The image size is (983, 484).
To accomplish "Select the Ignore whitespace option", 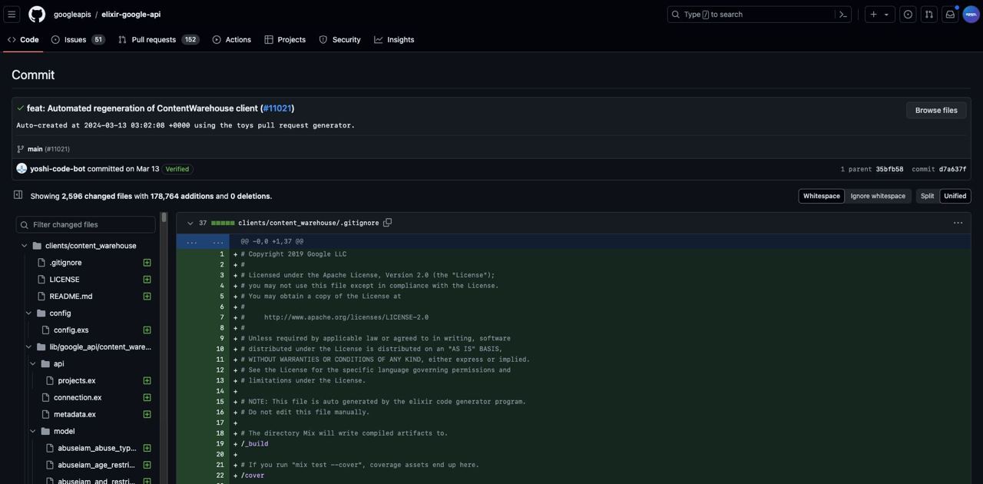I will pos(878,196).
